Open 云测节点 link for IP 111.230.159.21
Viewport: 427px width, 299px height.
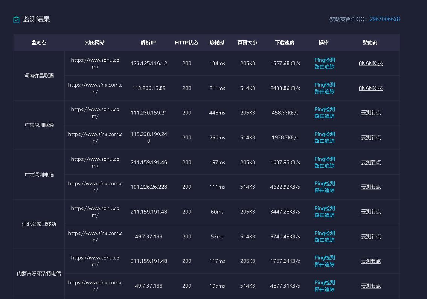(371, 113)
